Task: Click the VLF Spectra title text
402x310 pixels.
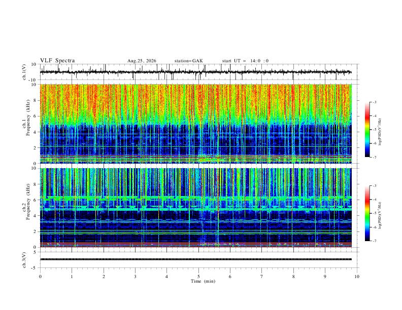Action: [x=57, y=61]
